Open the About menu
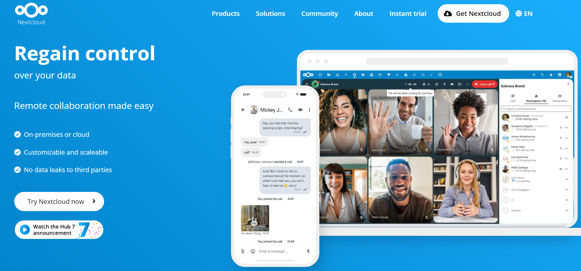This screenshot has height=271, width=581. click(x=363, y=14)
